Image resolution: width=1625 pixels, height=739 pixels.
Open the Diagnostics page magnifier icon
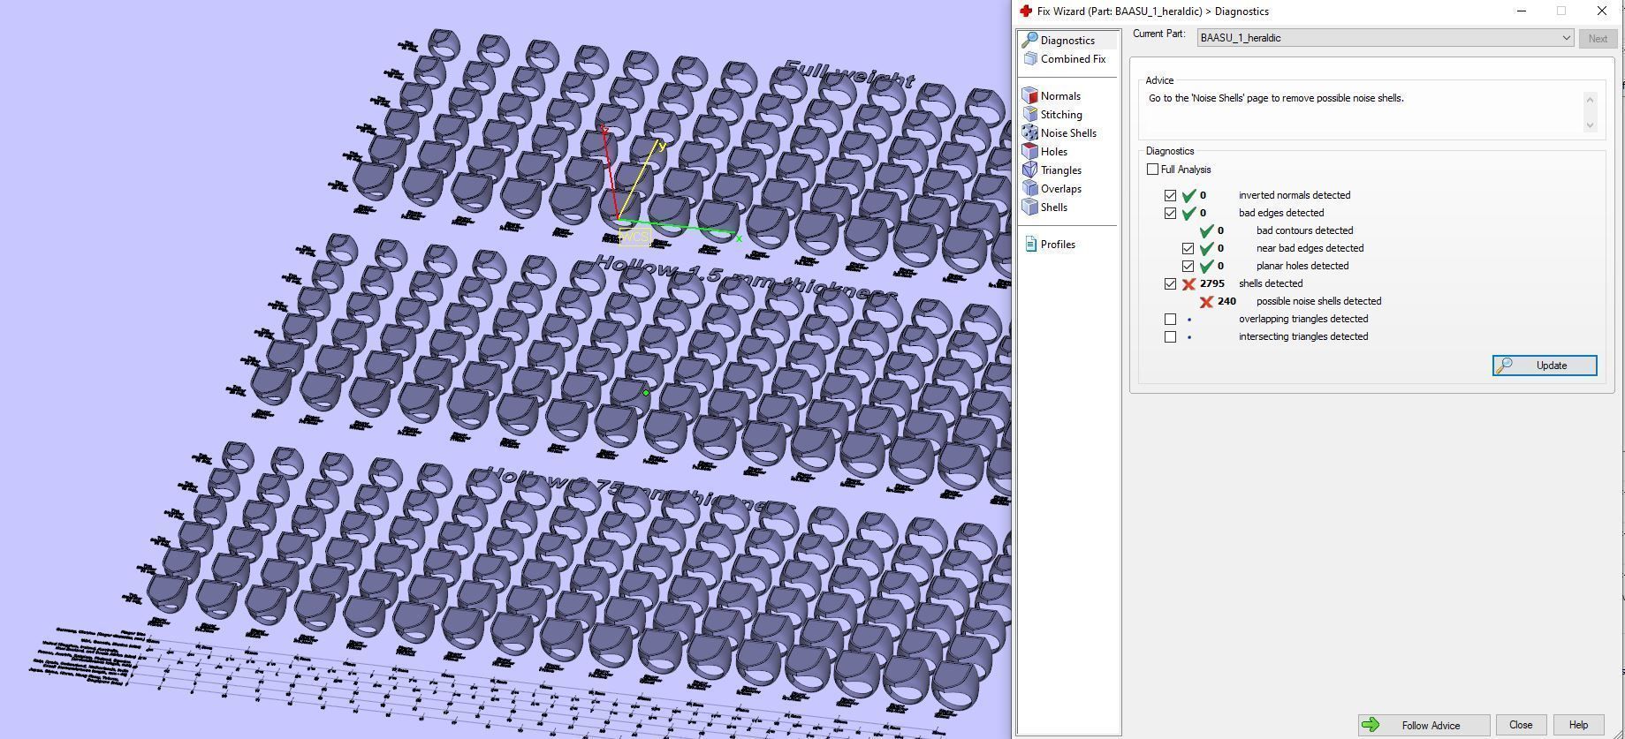[1029, 41]
